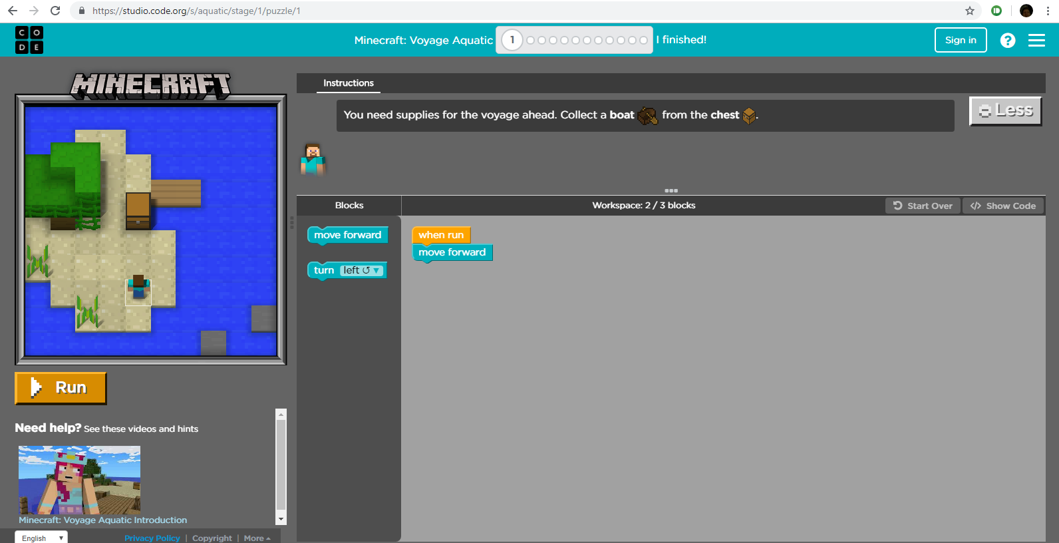Open the turn direction left dropdown
Image resolution: width=1059 pixels, height=543 pixels.
362,270
